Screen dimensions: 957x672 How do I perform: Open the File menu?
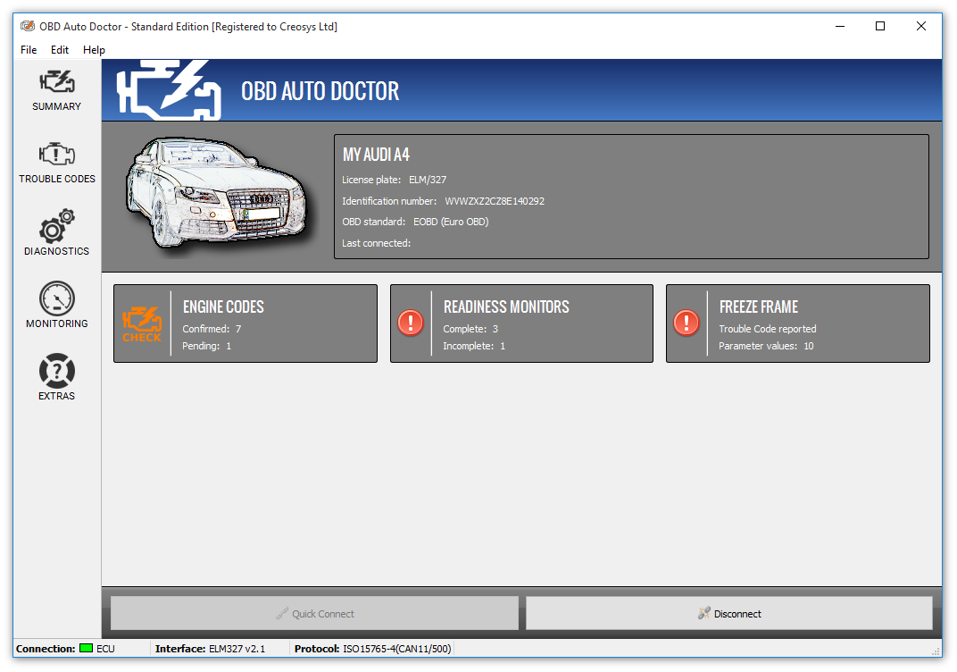coord(29,50)
